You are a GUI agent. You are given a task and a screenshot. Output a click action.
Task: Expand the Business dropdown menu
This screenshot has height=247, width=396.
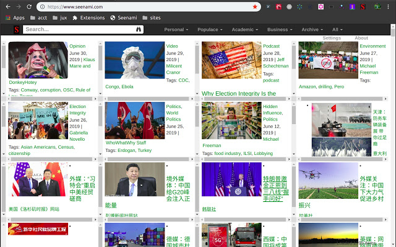click(280, 30)
